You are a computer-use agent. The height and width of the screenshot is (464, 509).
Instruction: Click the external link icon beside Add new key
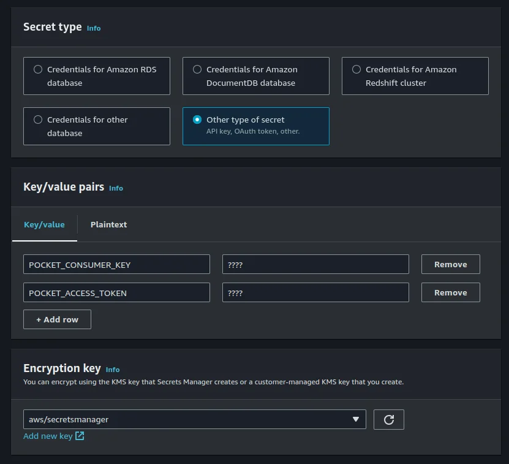coord(80,436)
